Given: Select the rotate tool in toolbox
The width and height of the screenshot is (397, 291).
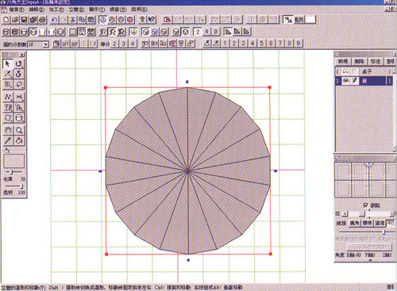Looking at the screenshot, I should pos(18,63).
